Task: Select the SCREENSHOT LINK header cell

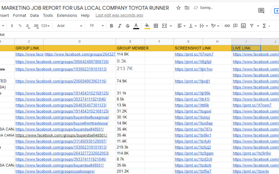Action: [188, 48]
